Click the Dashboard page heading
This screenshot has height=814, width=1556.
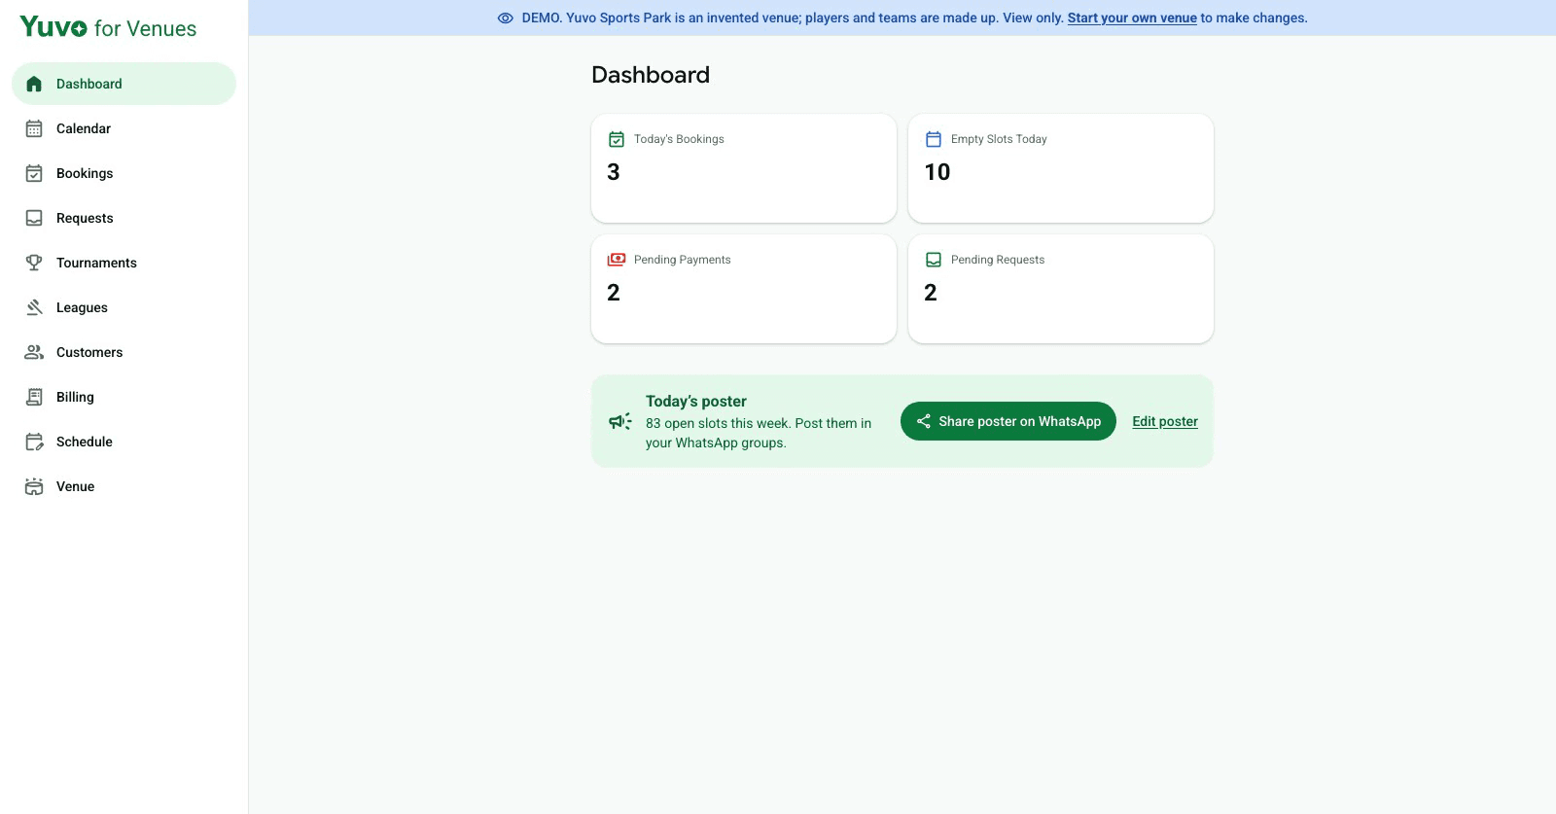[651, 75]
